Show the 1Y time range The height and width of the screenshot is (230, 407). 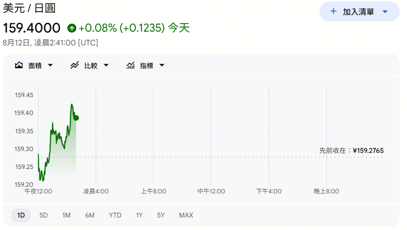pos(139,215)
